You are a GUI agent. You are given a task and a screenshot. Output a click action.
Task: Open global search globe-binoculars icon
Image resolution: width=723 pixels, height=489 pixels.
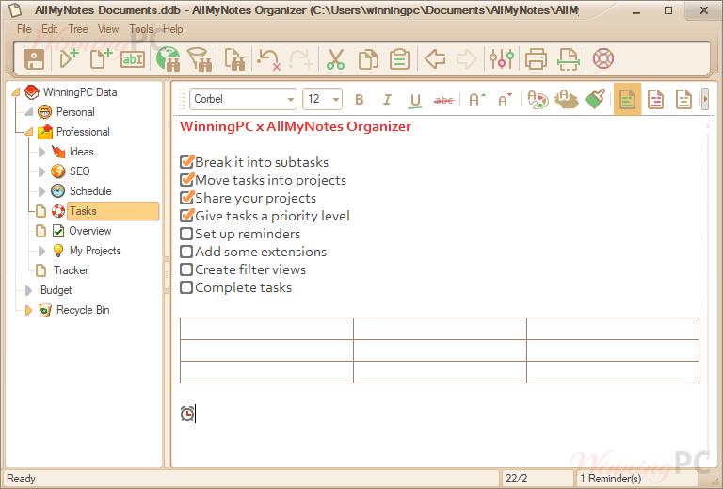tap(169, 59)
